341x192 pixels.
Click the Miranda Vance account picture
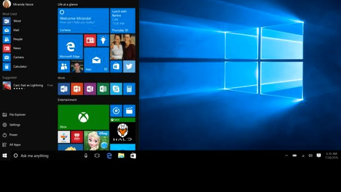click(7, 4)
